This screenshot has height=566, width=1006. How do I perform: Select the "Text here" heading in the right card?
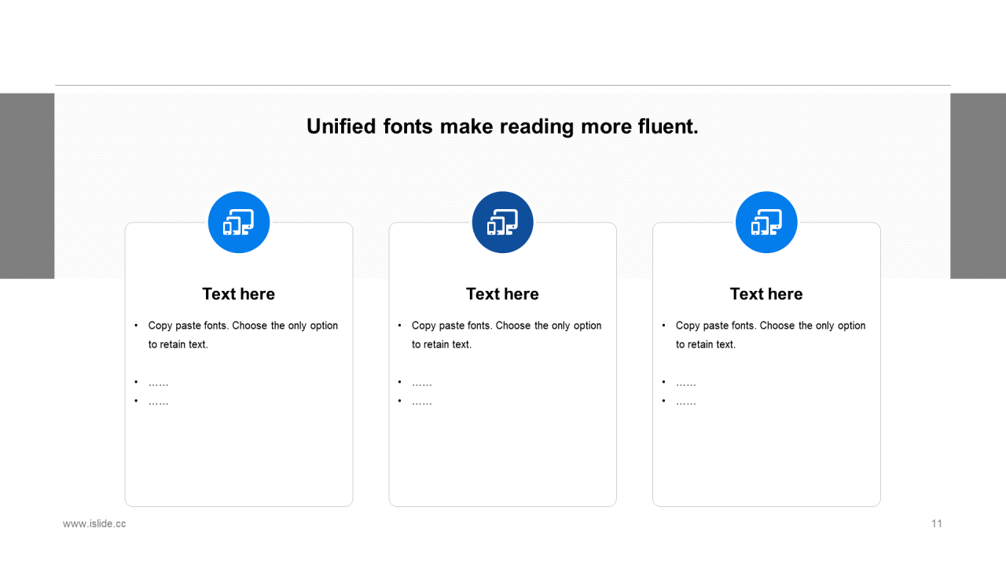[x=766, y=294]
